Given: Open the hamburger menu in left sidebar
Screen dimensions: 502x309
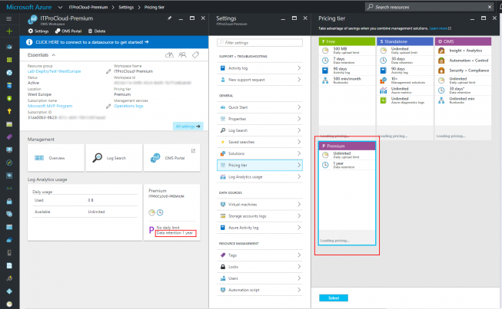Looking at the screenshot, I should click(9, 19).
